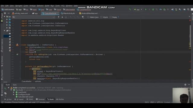Open the Profiler tool window
193x108 pixels.
(60, 99)
